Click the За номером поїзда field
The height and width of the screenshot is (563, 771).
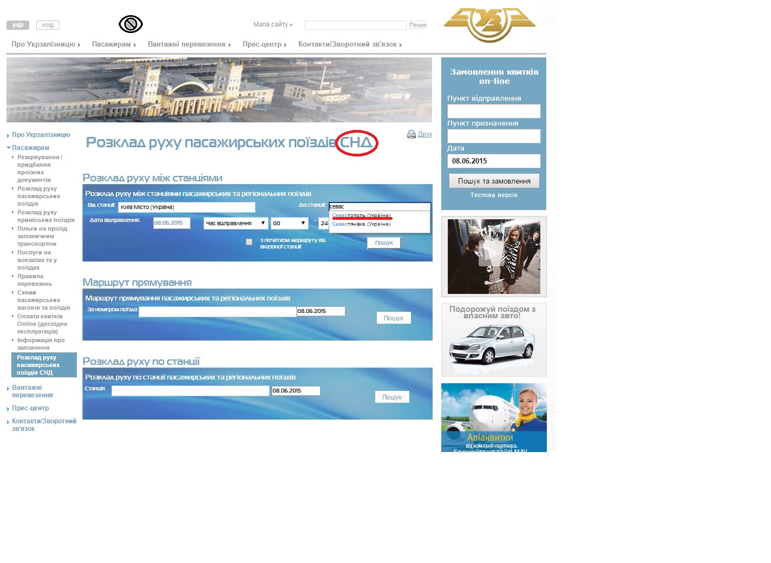tap(217, 311)
